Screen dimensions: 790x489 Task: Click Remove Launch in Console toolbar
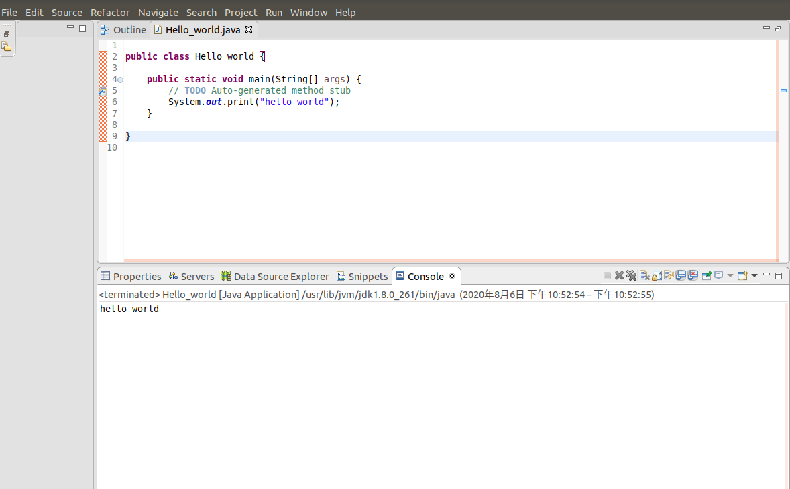coord(619,275)
